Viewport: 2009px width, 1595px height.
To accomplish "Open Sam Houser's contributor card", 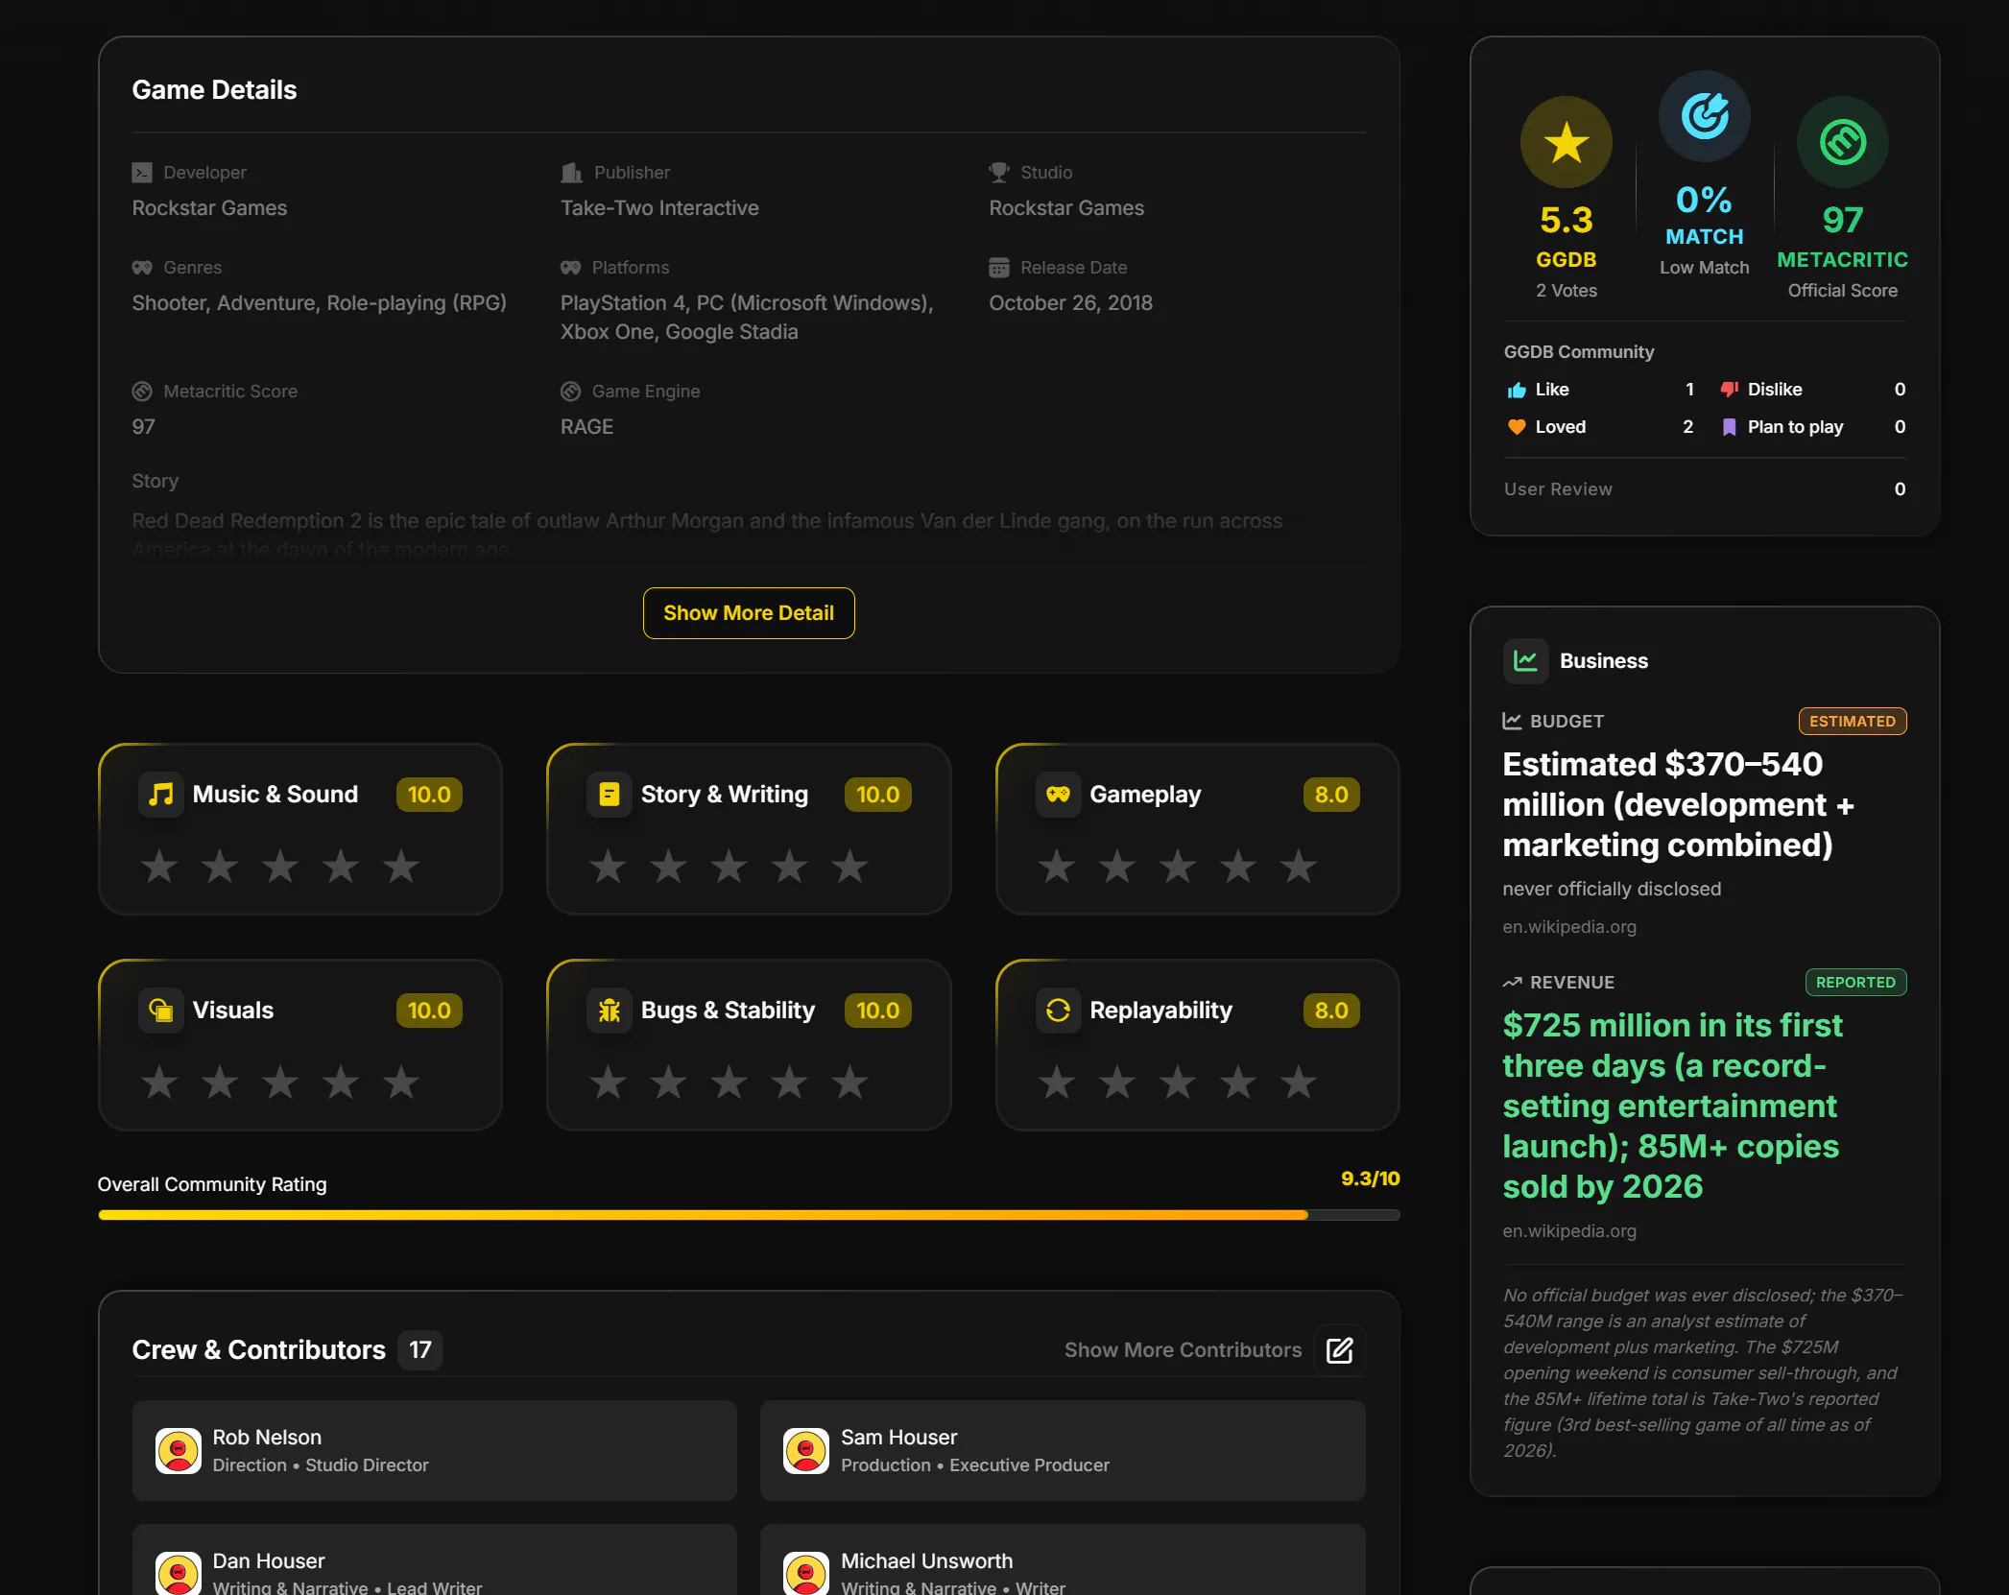I will [x=1063, y=1451].
